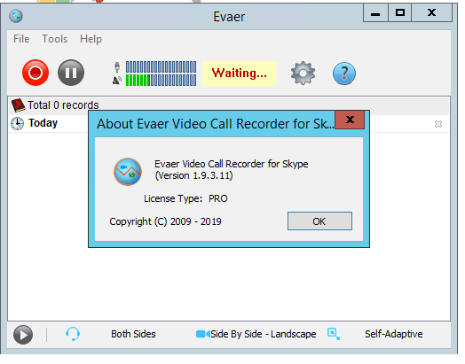Screen dimensions: 465x364
Task: Confirm the About dialog with OK
Action: (319, 221)
